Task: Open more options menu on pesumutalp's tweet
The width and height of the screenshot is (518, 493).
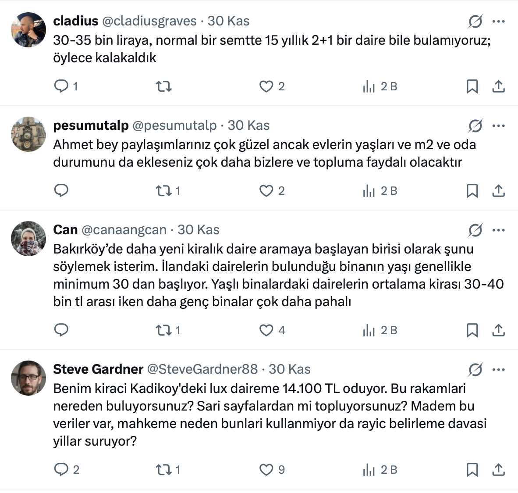Action: 499,125
